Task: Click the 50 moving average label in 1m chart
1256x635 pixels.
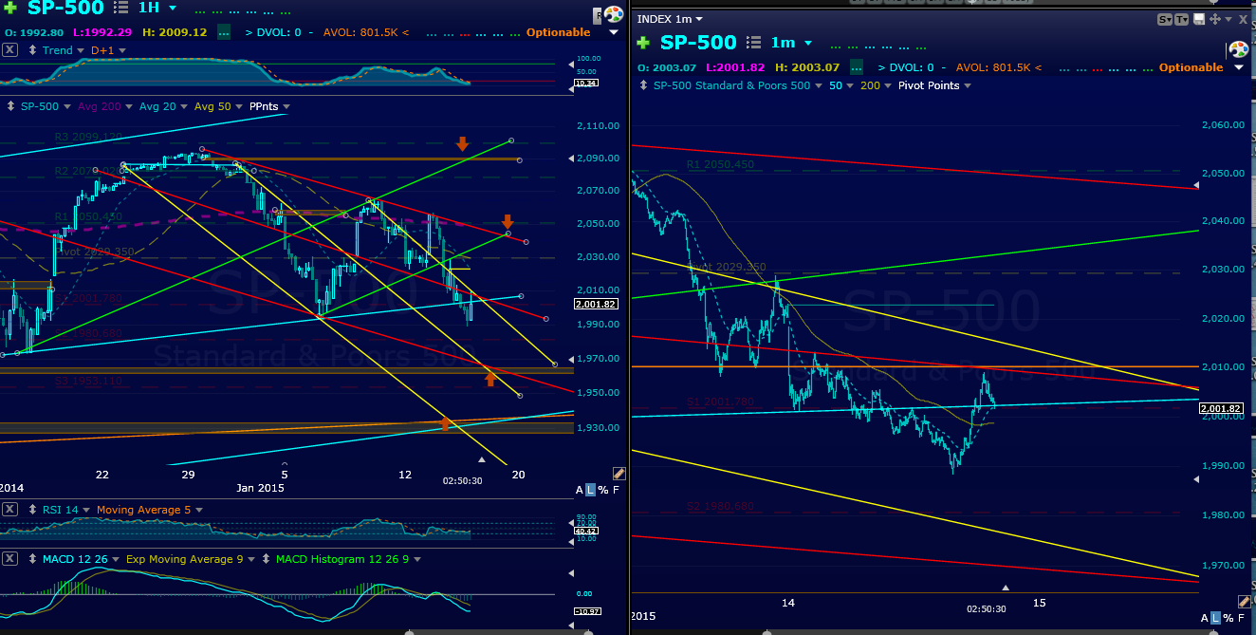Action: pos(836,85)
